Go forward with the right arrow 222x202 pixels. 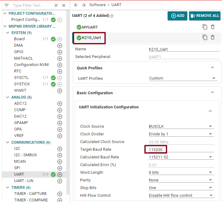pyautogui.click(x=84, y=5)
